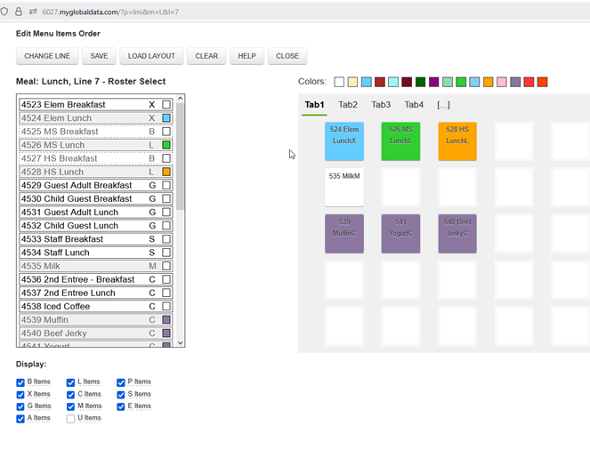
Task: Select the white 535 Milk tile
Action: coord(344,188)
